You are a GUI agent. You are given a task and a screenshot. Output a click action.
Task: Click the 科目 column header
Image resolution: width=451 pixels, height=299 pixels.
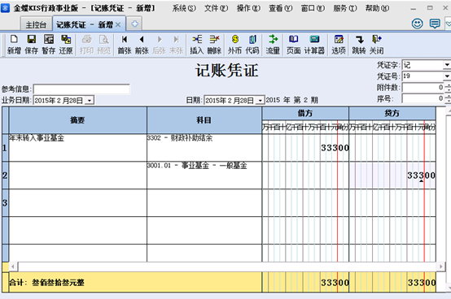point(204,120)
